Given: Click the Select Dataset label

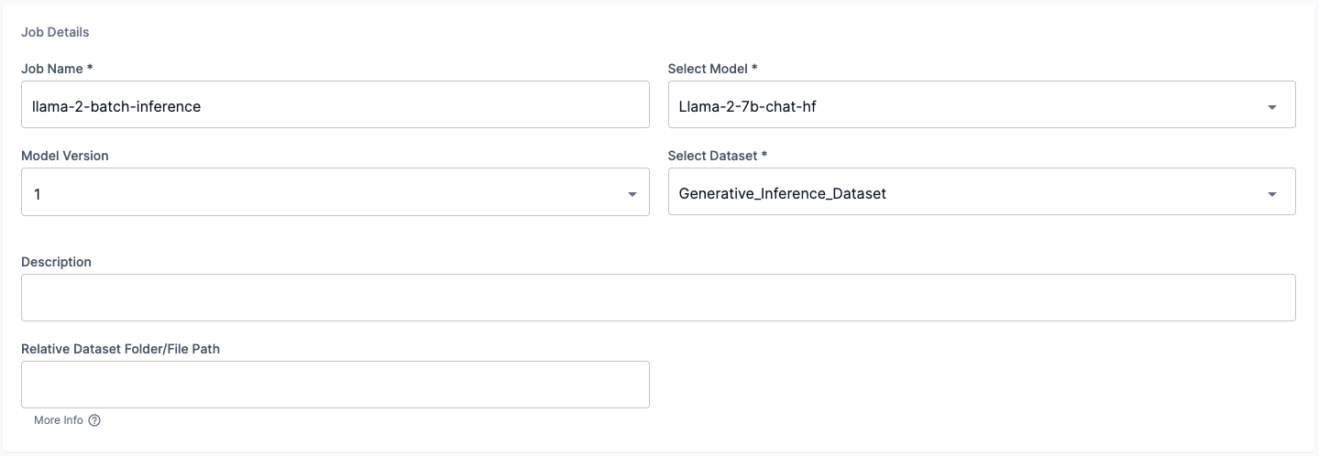Looking at the screenshot, I should click(717, 156).
